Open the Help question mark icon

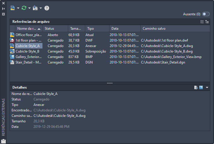pos(47,8)
